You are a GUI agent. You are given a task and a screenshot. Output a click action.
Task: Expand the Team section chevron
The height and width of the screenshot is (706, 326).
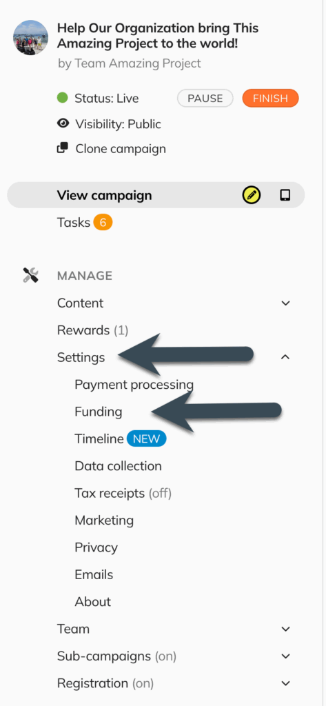click(285, 629)
